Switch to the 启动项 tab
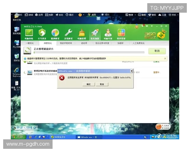 [x=84, y=43]
